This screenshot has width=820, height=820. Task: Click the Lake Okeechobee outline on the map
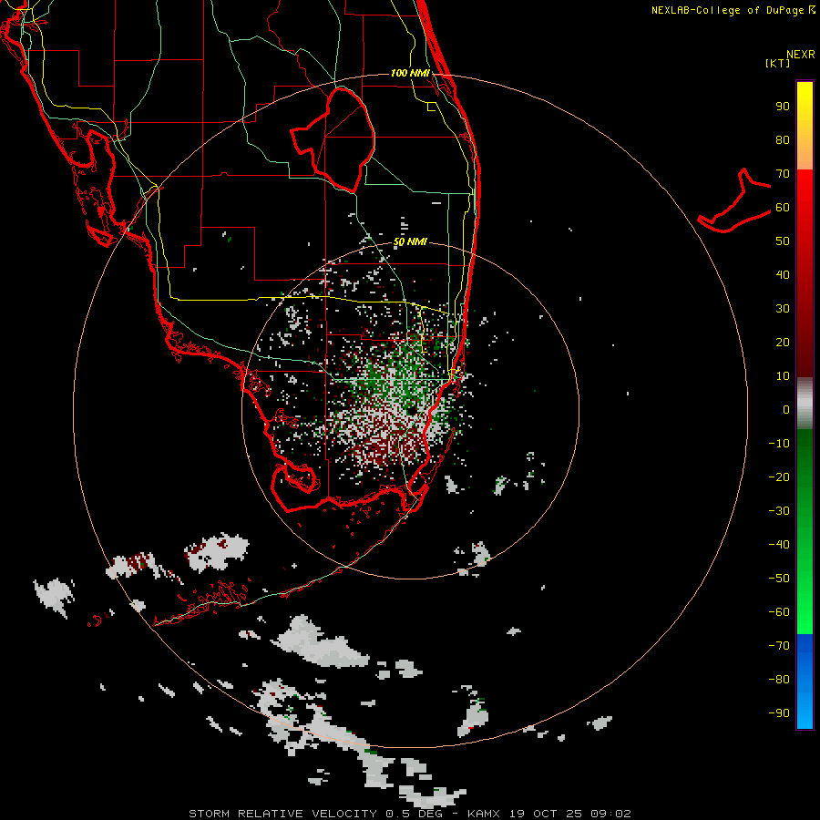(333, 138)
